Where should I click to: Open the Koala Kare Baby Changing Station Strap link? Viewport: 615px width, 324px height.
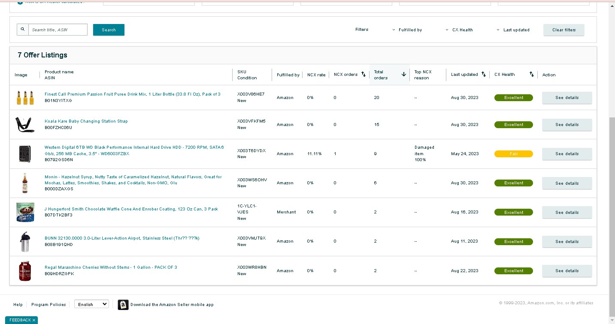click(86, 121)
